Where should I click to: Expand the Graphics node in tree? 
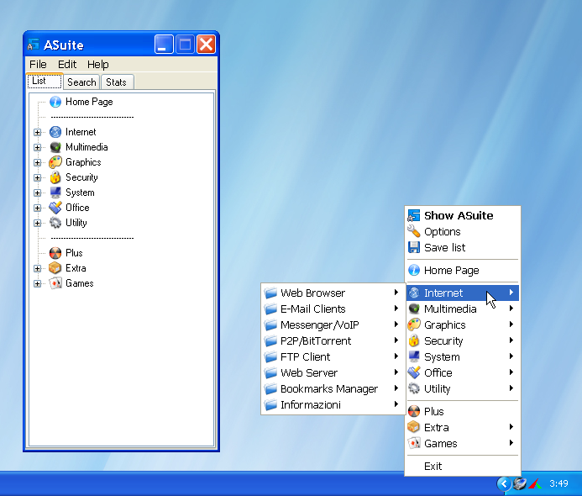[x=37, y=163]
